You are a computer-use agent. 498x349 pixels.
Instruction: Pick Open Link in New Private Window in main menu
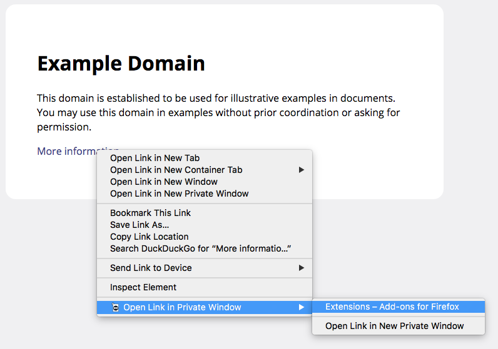click(x=179, y=194)
